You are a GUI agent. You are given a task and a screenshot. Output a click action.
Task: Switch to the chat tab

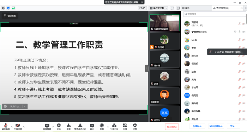186,8
